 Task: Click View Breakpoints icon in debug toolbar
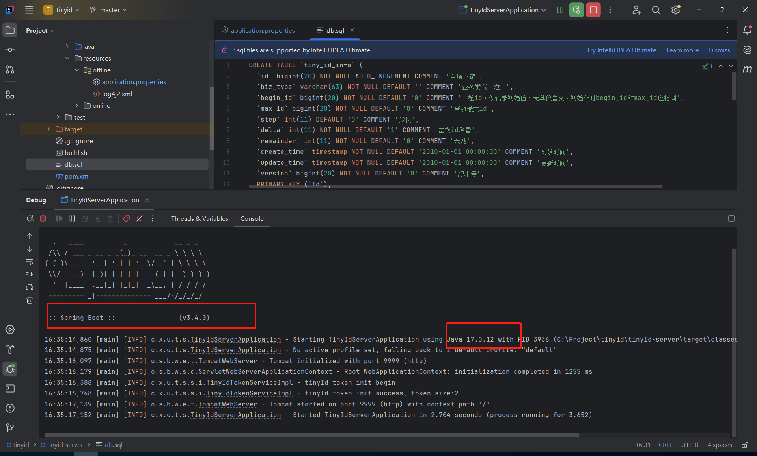tap(127, 219)
